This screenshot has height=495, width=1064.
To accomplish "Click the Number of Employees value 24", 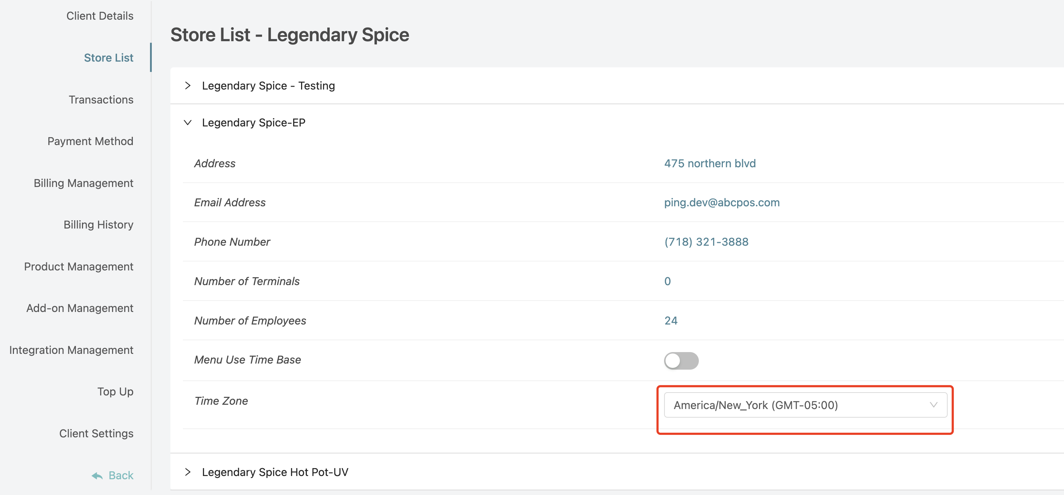I will (x=671, y=321).
